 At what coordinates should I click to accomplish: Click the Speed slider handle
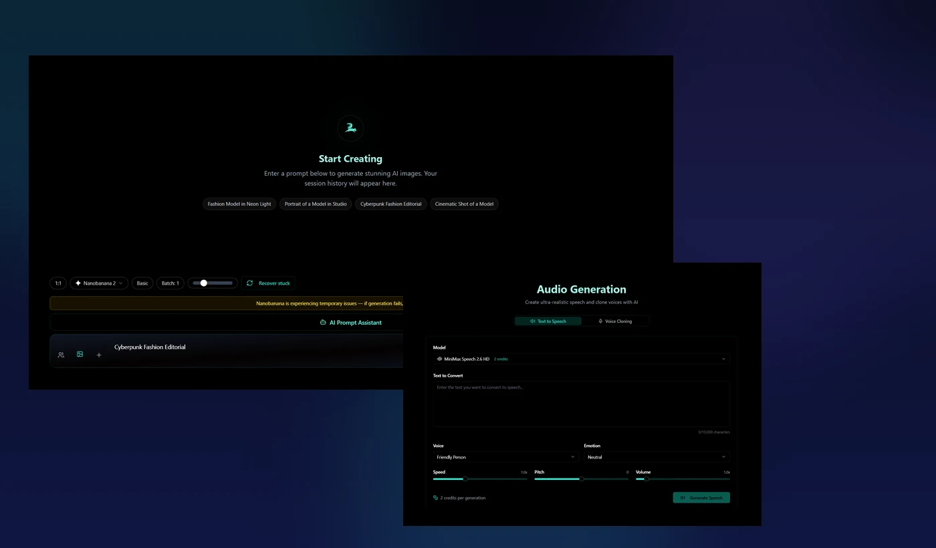pyautogui.click(x=465, y=479)
